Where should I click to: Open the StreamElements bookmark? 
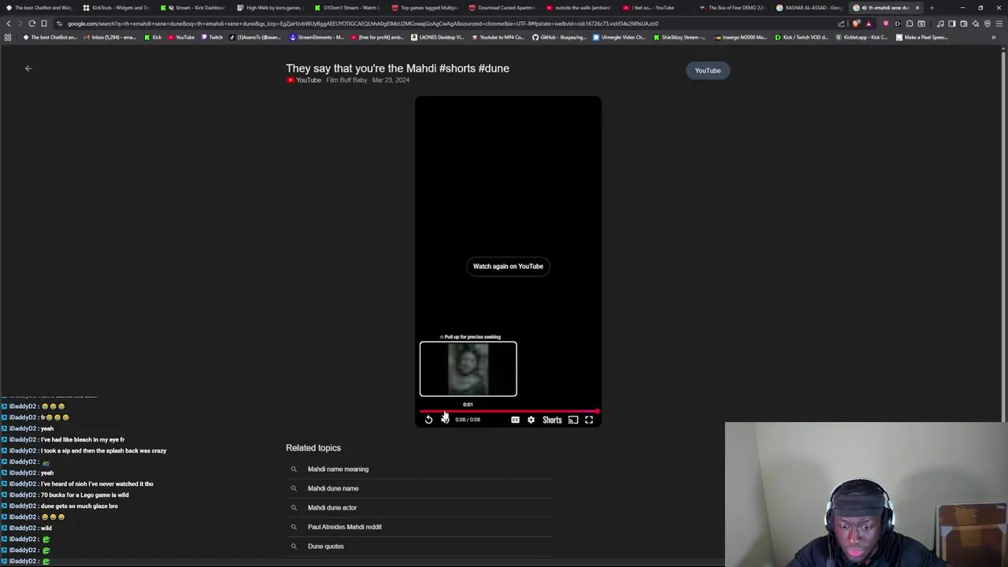tap(317, 37)
